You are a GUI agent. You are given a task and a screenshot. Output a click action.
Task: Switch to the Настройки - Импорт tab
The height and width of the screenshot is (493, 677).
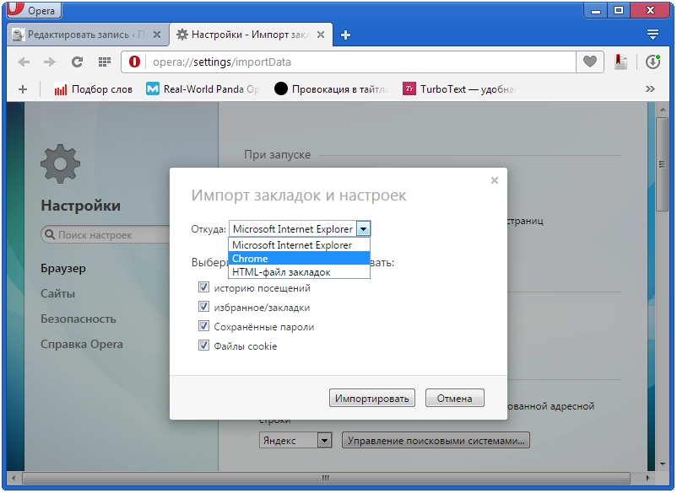point(252,35)
